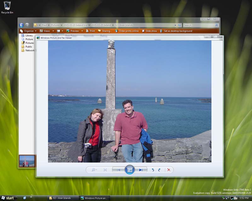Click the Explorer search box

pyautogui.click(x=198, y=25)
